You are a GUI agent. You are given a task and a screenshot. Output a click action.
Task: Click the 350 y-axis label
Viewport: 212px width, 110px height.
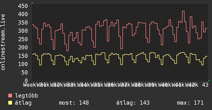pos(23,23)
